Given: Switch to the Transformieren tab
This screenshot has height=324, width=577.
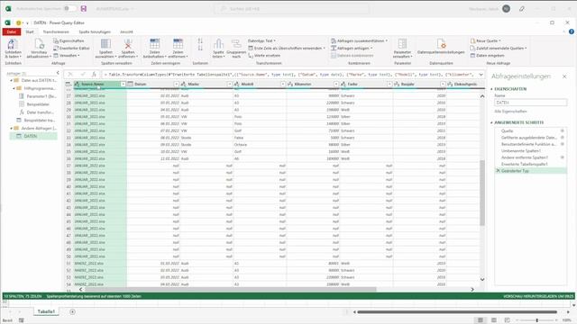Looking at the screenshot, I should [56, 32].
